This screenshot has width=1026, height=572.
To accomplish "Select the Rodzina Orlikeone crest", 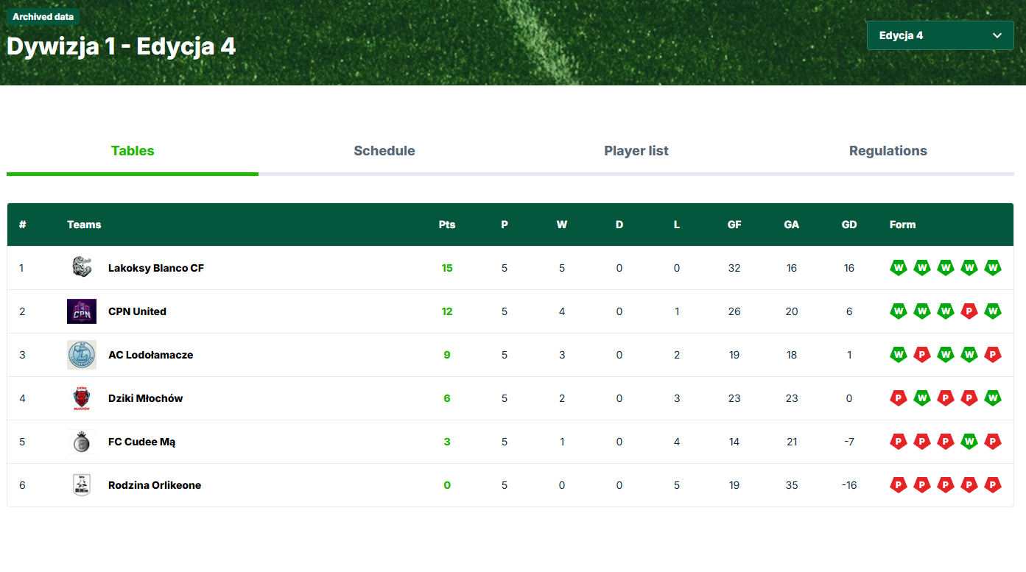I will (82, 484).
